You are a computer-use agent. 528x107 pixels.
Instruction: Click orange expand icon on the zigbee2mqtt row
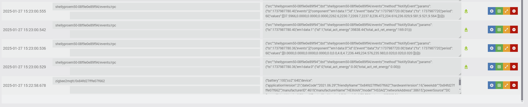[506, 85]
